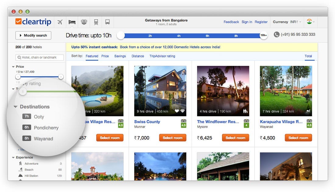The image size is (335, 192).
Task: Click the phone icon beside the support number
Action: tap(277, 35)
